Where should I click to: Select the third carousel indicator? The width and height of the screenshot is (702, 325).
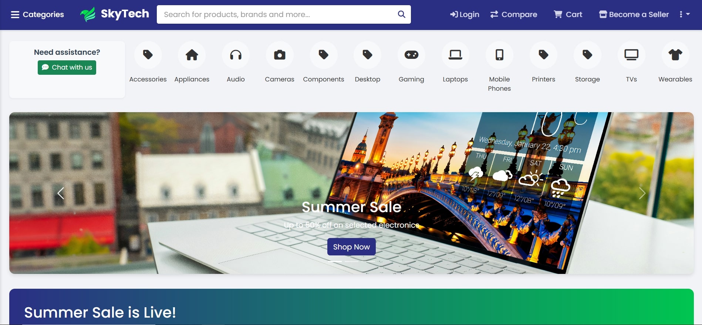(368, 261)
